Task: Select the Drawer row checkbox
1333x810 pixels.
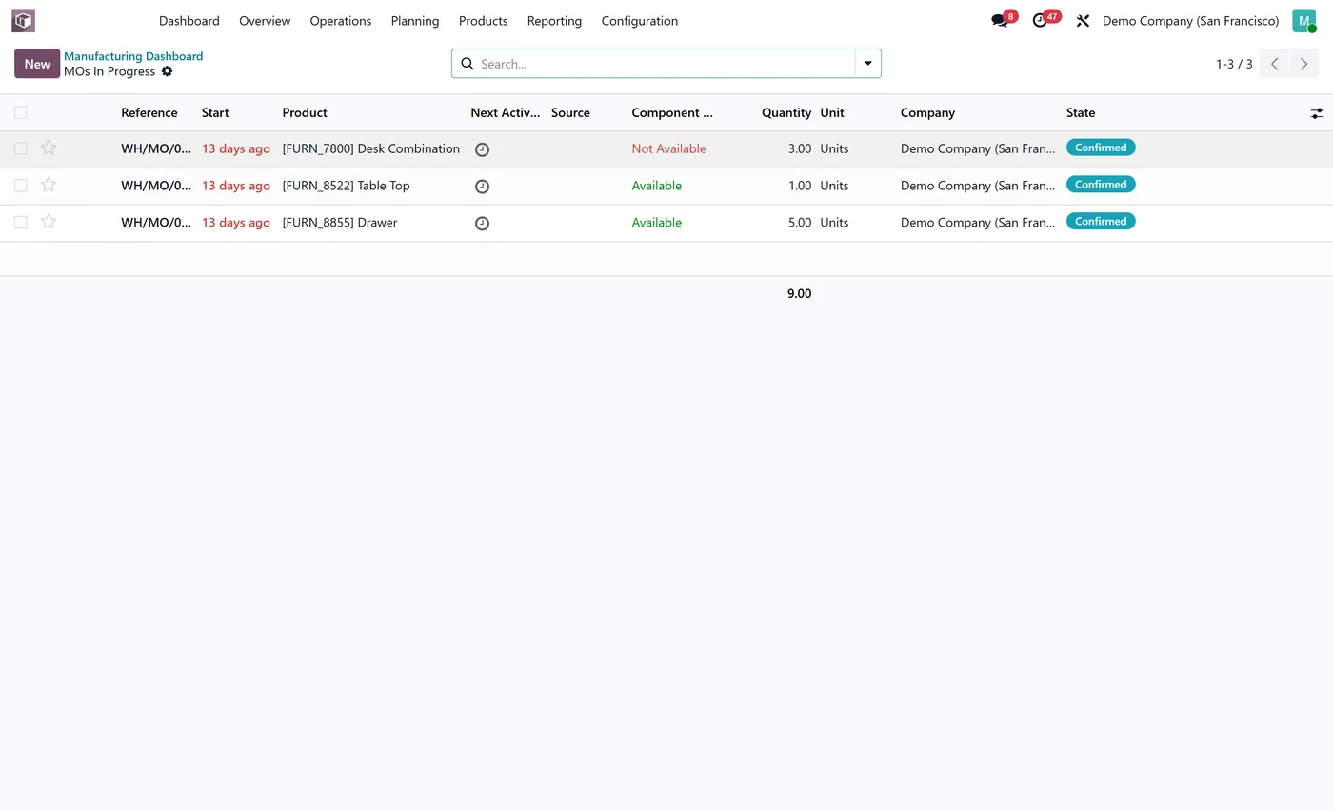Action: [x=21, y=223]
